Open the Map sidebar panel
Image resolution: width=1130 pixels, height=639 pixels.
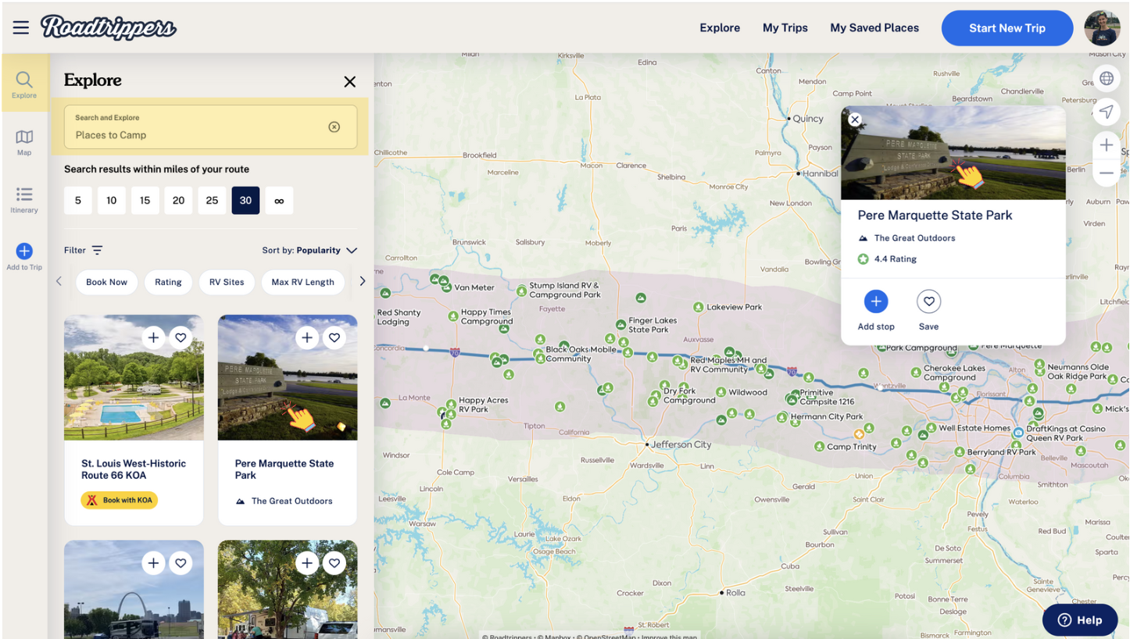pos(24,142)
